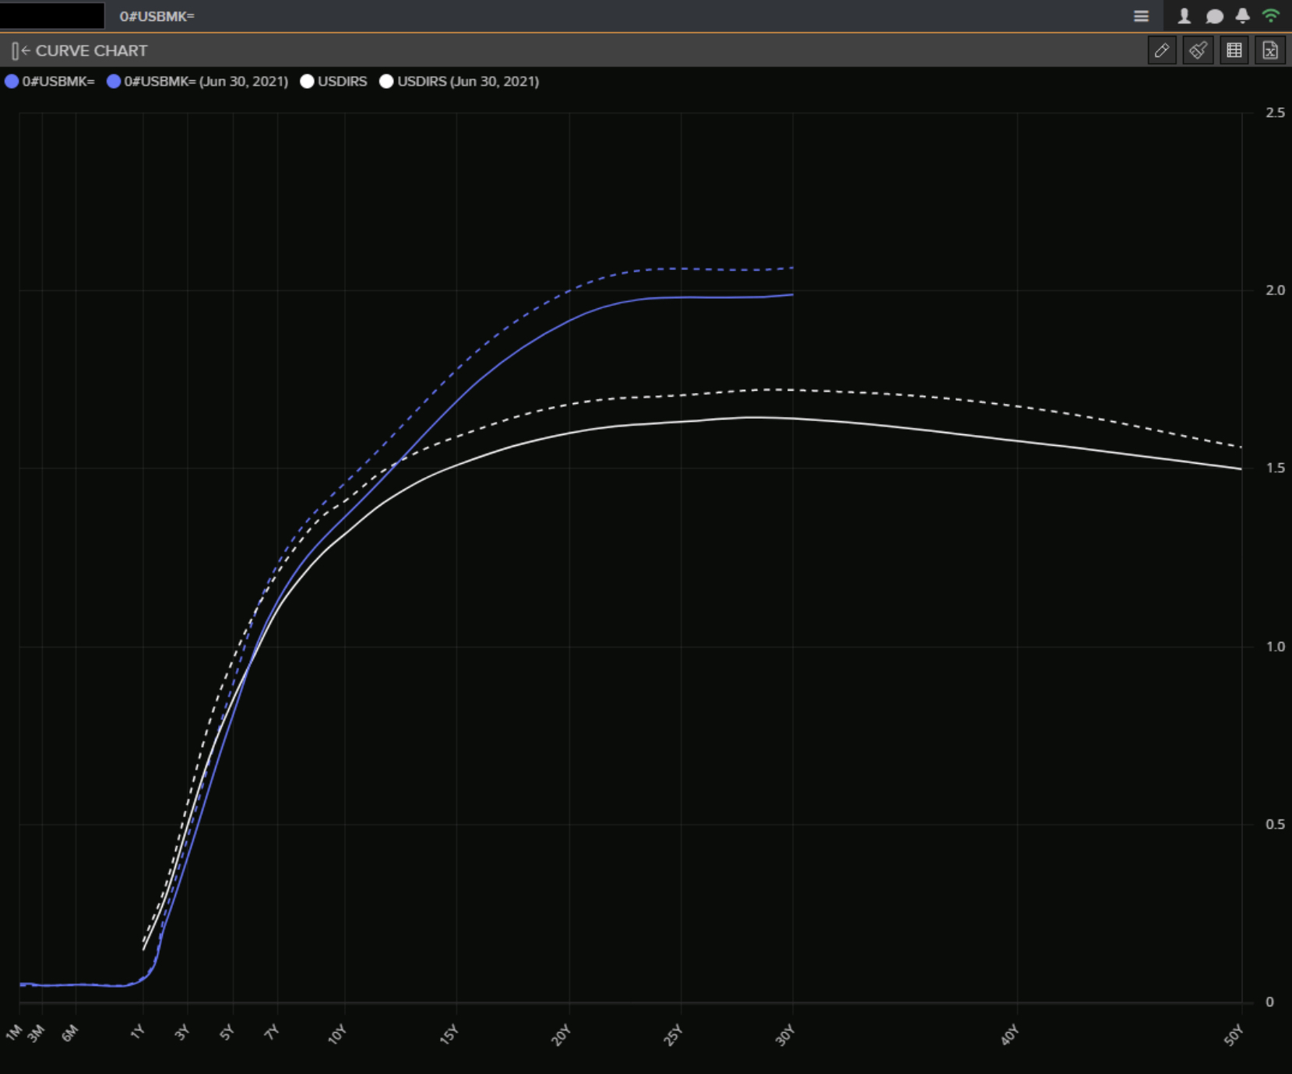1292x1074 pixels.
Task: Open the hamburger menu in the top bar
Action: point(1141,16)
